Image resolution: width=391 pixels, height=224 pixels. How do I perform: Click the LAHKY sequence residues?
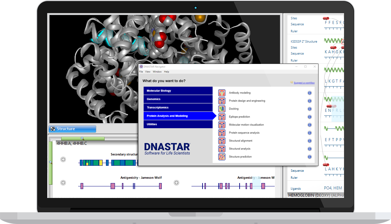pos(334,169)
